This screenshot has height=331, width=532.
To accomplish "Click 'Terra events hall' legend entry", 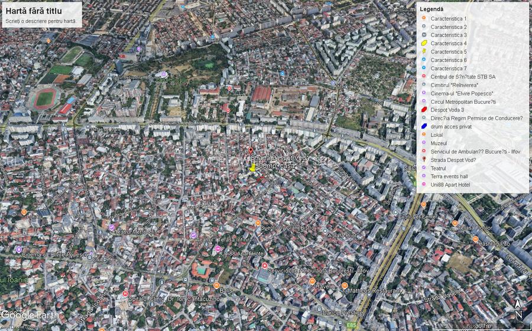I will pos(450,176).
